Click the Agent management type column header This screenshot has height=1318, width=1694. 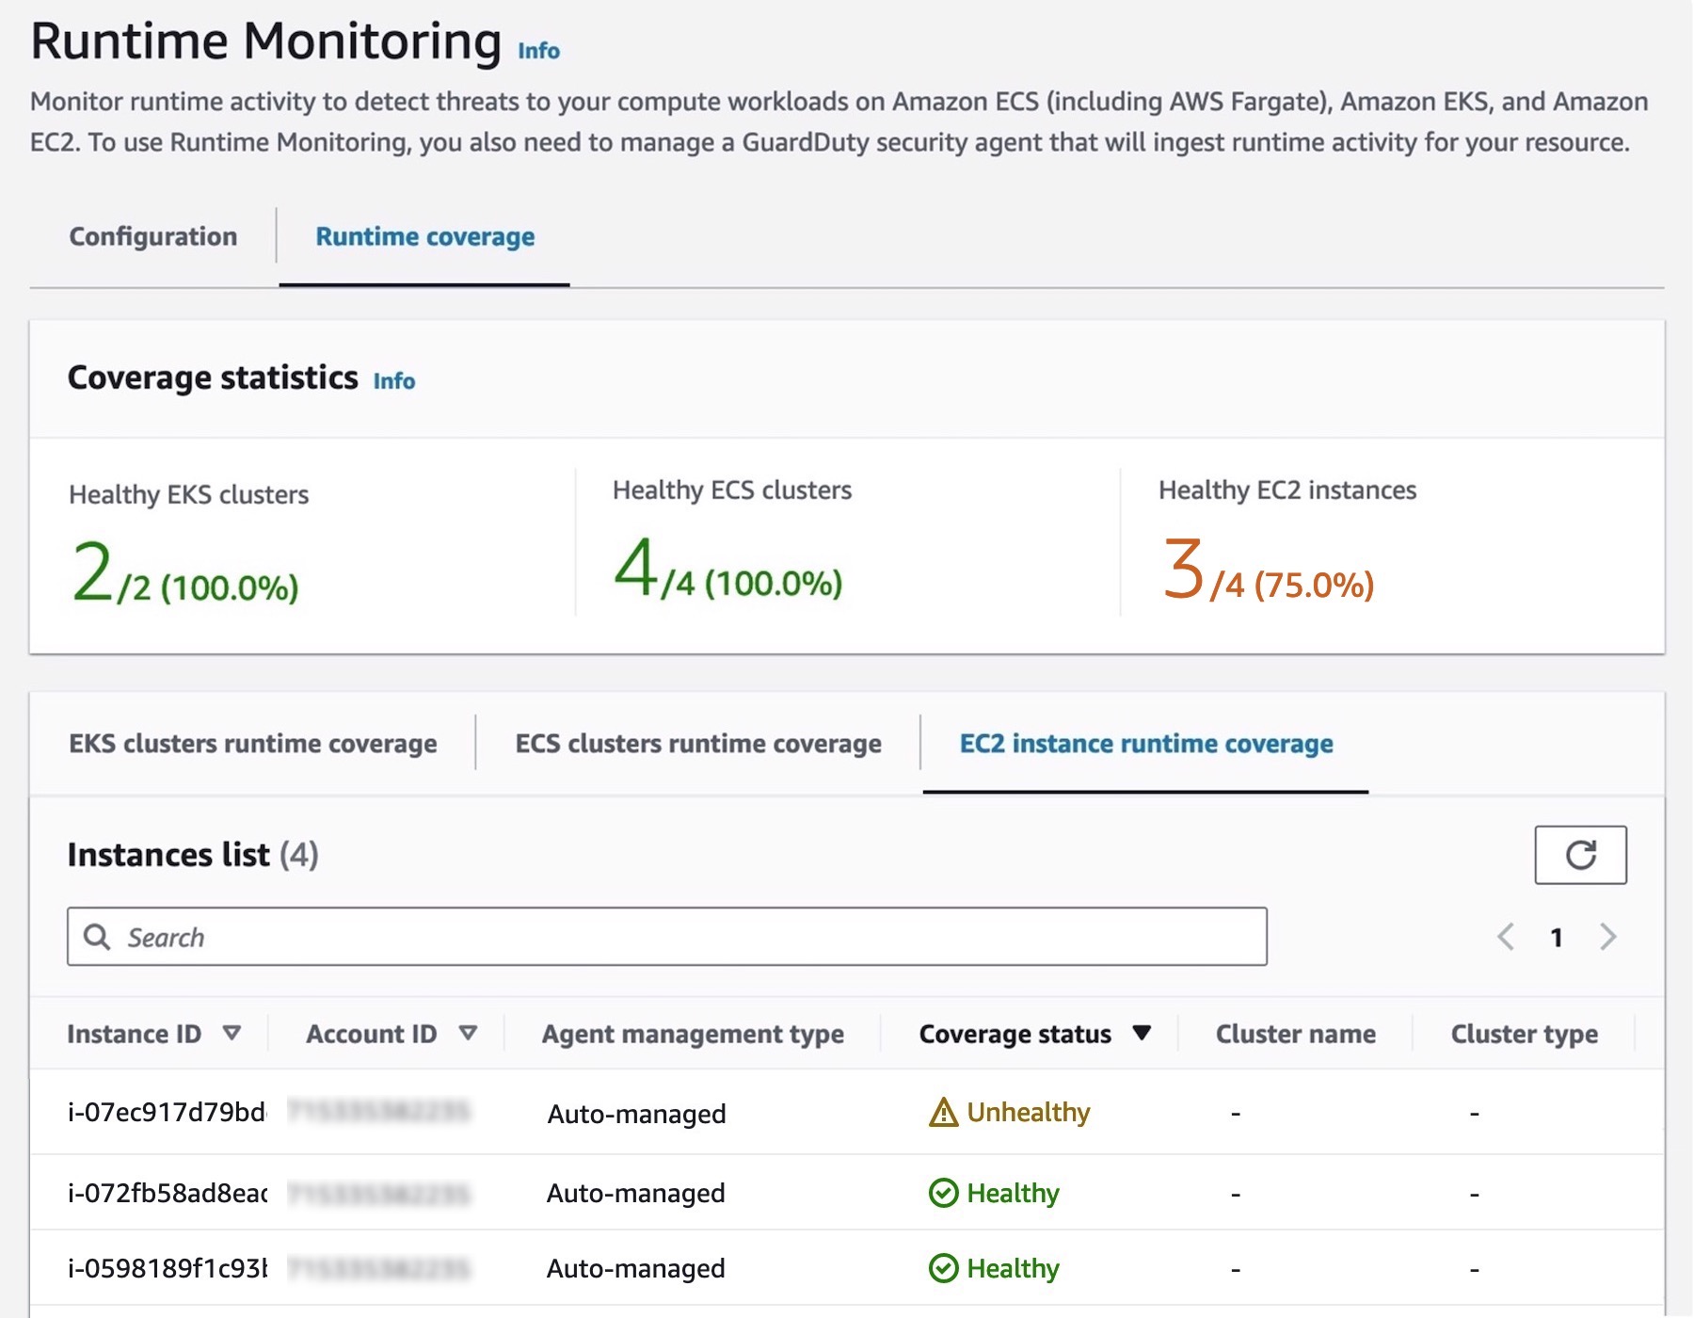point(693,1034)
